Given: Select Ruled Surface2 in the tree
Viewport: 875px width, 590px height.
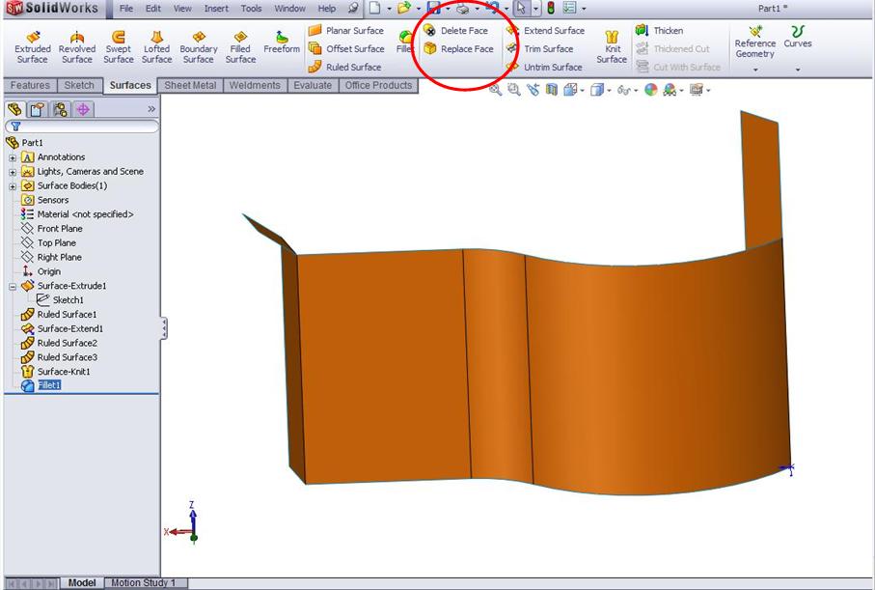Looking at the screenshot, I should [x=59, y=343].
